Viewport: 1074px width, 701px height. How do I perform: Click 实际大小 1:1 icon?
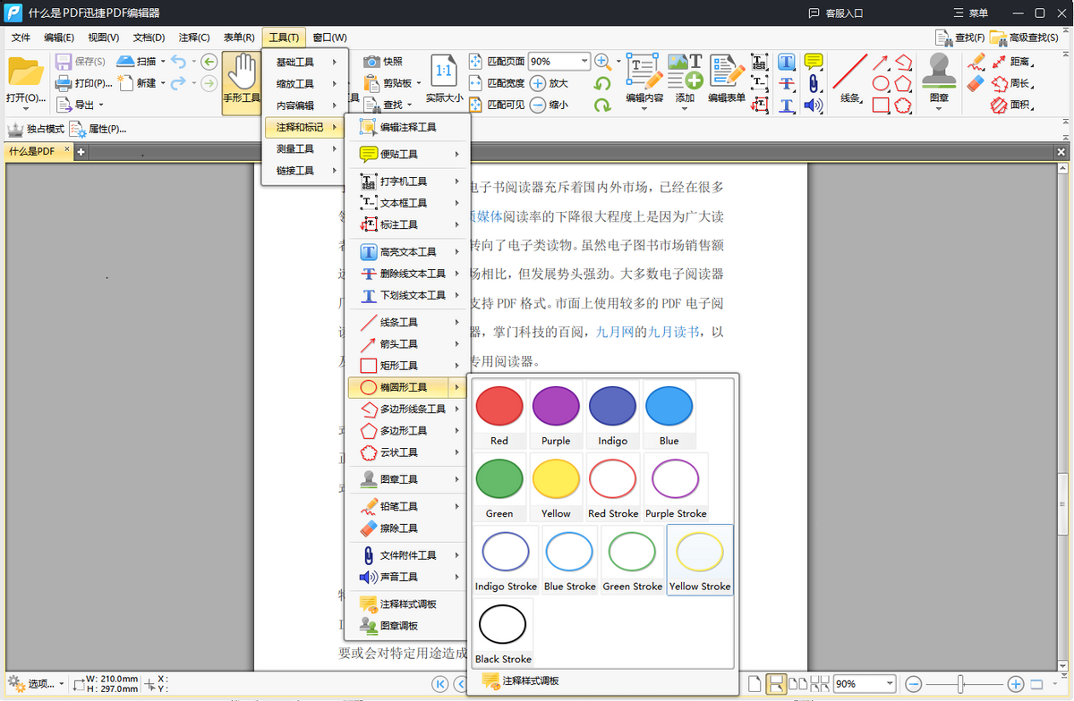(443, 70)
